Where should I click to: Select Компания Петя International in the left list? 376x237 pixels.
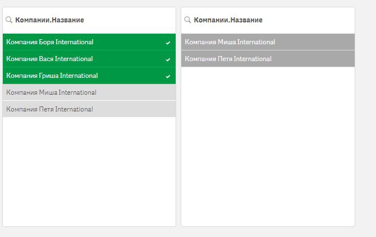pyautogui.click(x=50, y=109)
